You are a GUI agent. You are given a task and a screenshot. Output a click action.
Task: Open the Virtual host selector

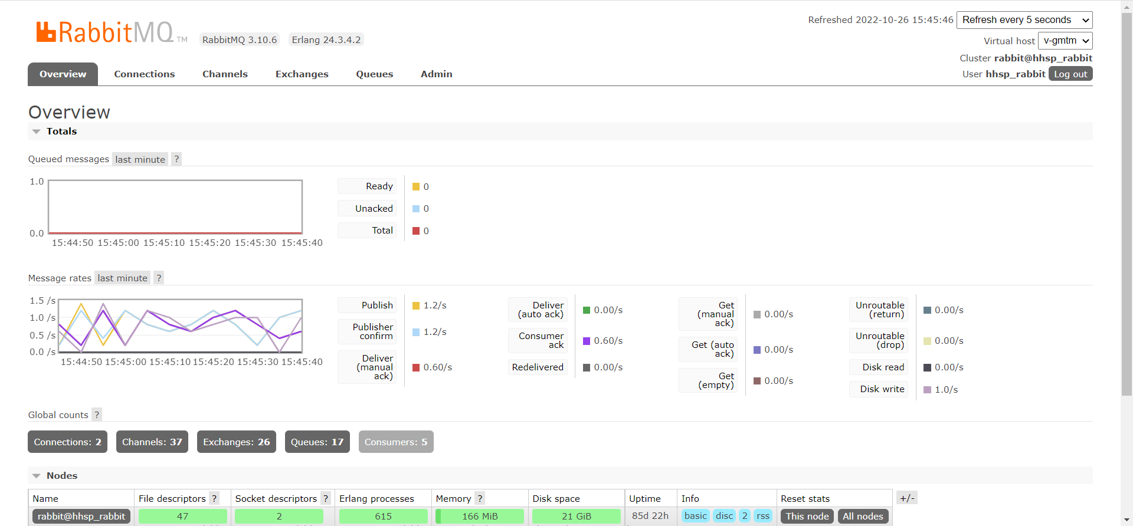[x=1065, y=41]
